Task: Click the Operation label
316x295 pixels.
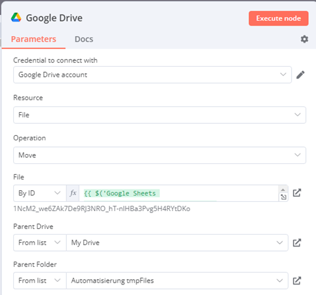Action: click(30, 138)
